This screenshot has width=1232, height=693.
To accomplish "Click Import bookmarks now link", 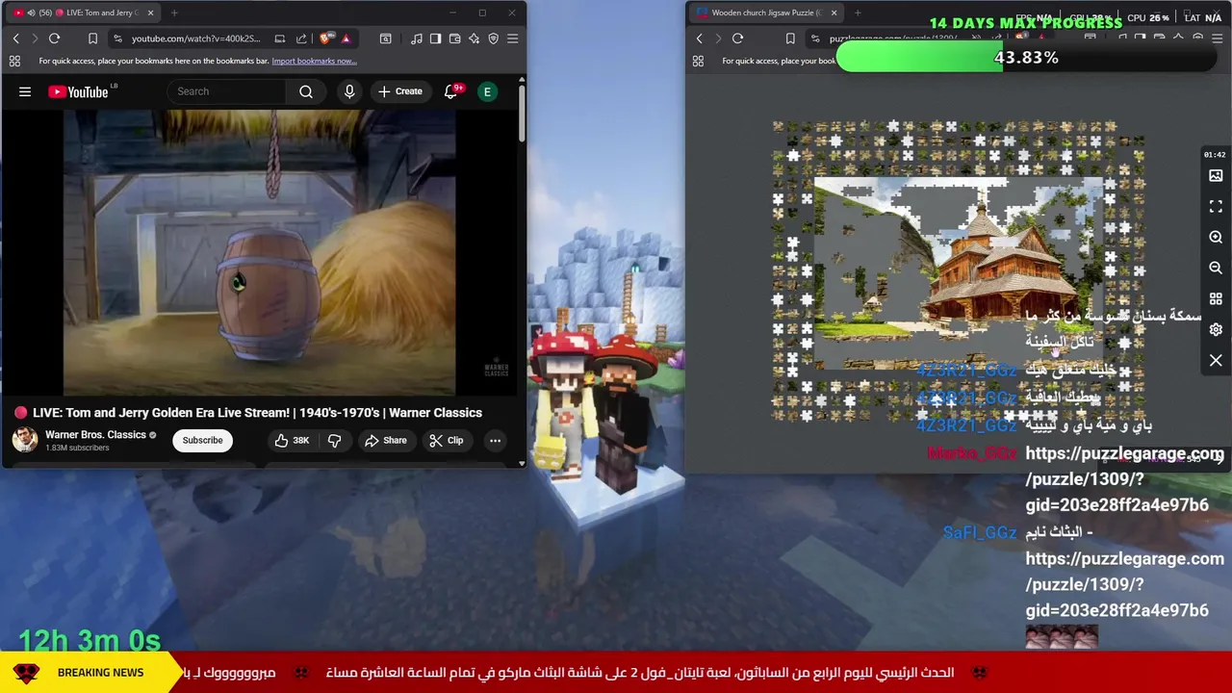I will (x=314, y=61).
